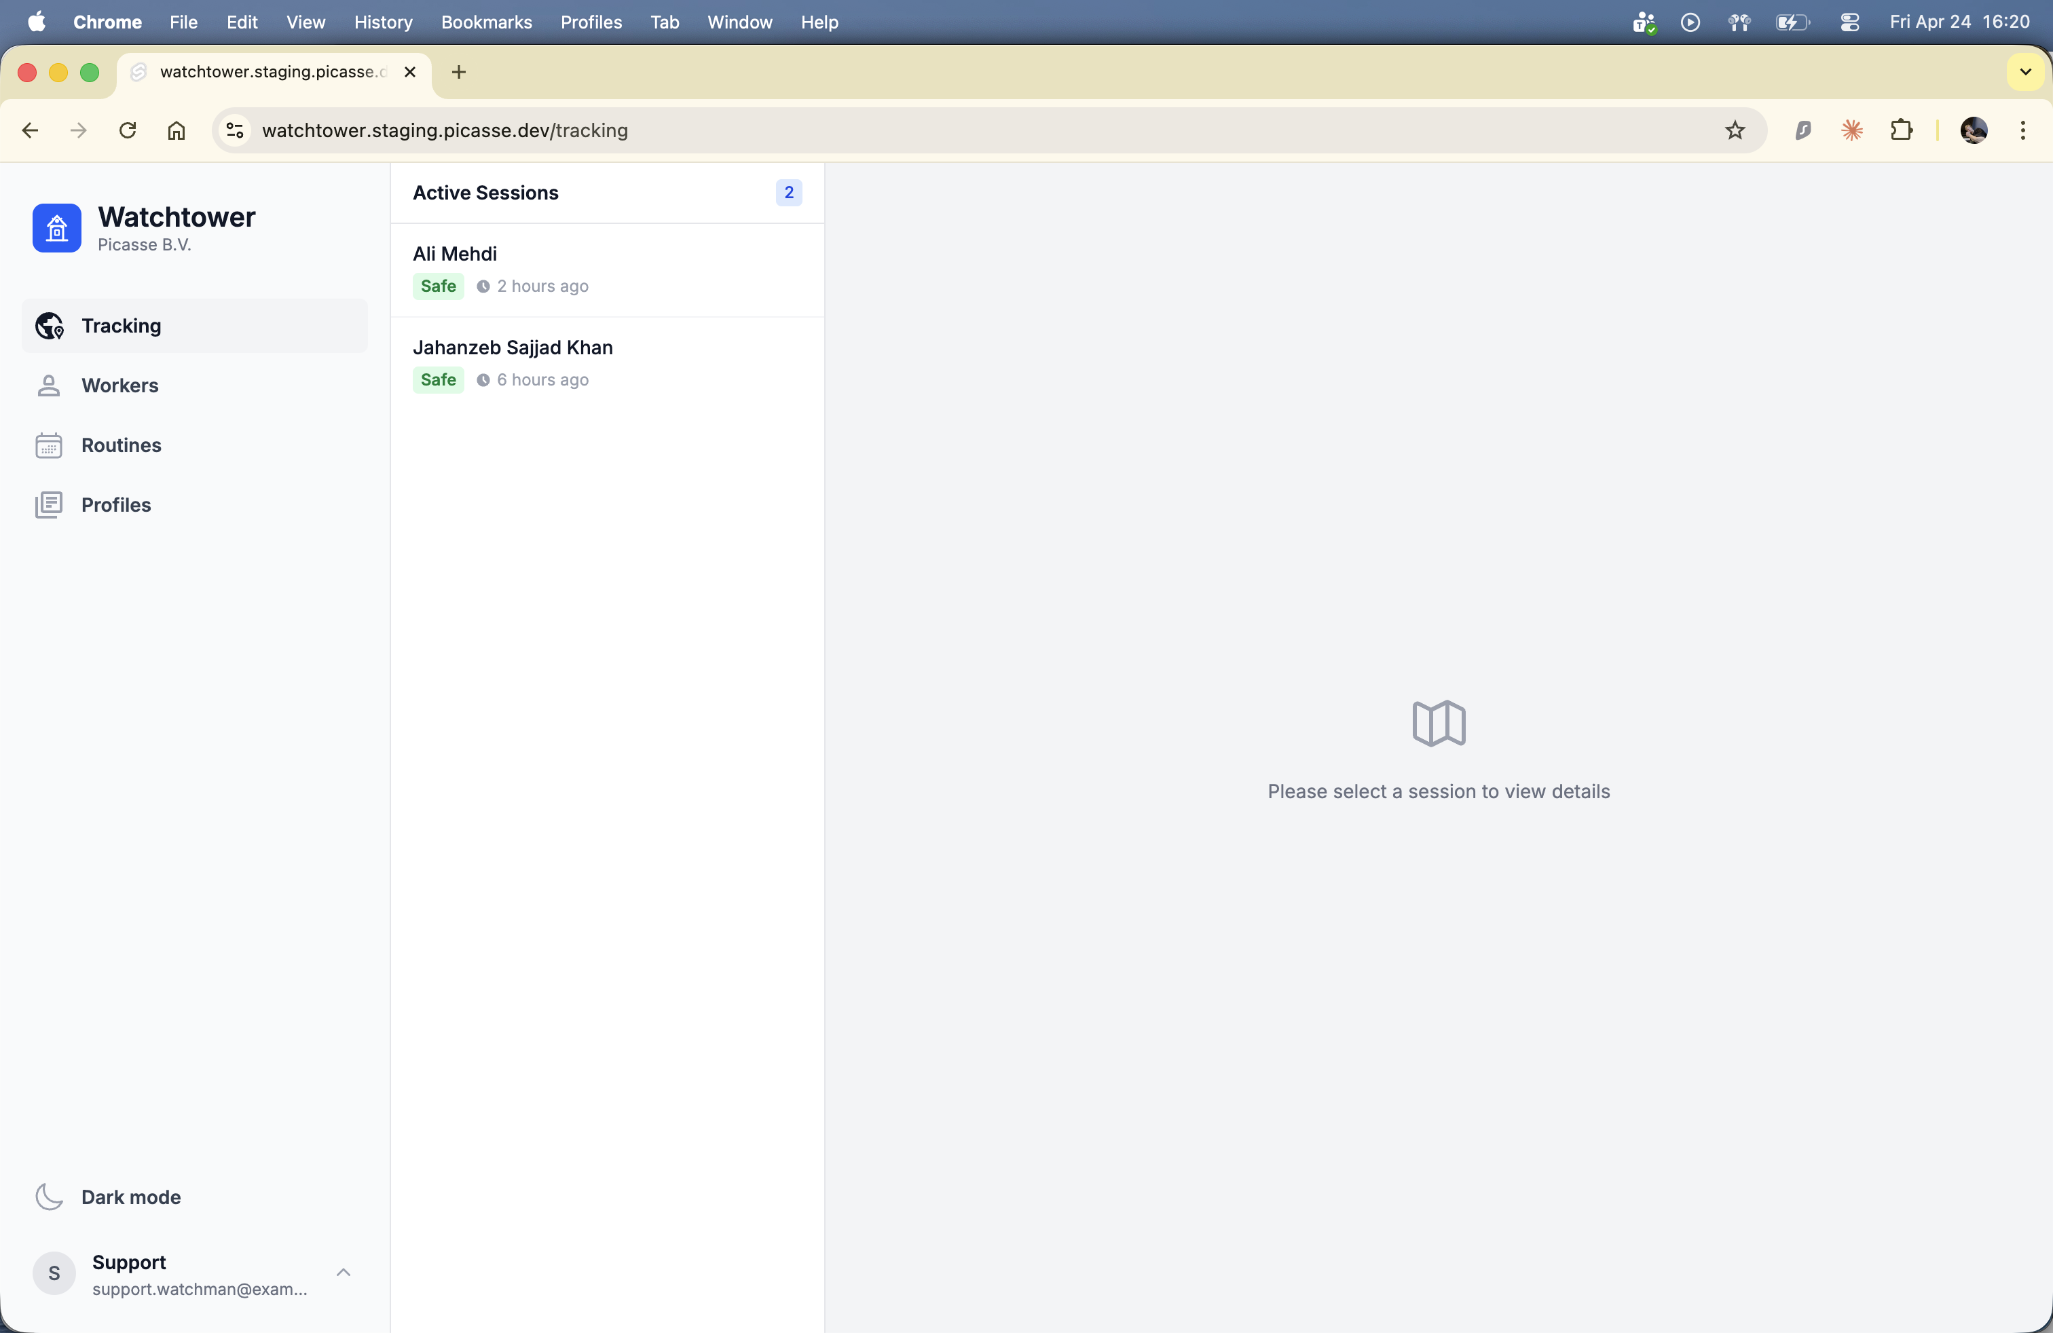
Task: Click the grey leaf extension icon
Action: (1803, 130)
